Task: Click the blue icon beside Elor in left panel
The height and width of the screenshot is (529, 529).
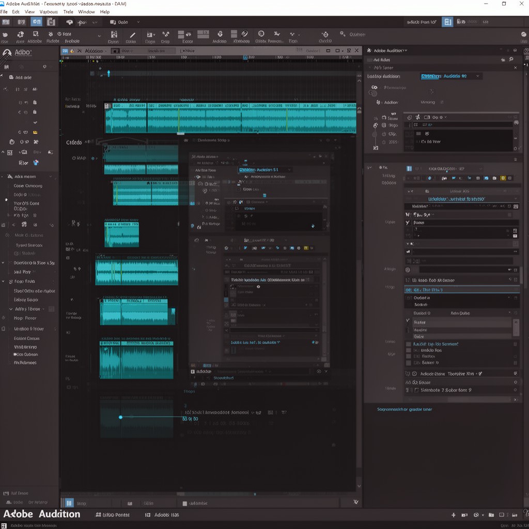Action: point(36,163)
